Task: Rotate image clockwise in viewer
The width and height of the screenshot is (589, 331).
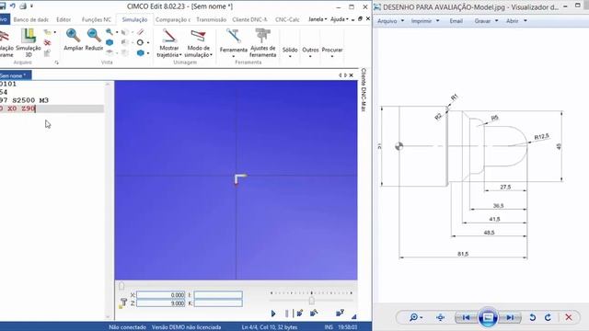Action: [549, 317]
